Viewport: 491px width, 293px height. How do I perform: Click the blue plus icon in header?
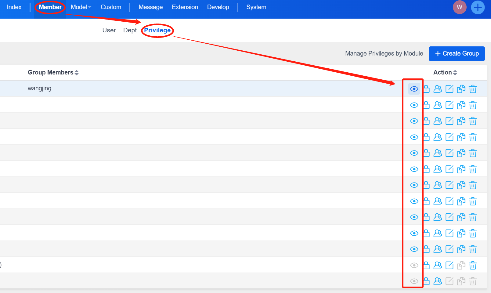478,7
